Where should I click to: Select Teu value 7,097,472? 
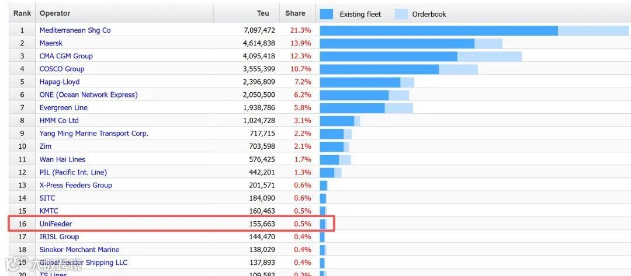pos(259,30)
